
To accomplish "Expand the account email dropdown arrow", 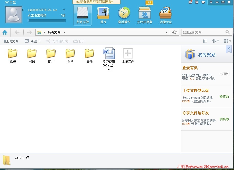I will pos(64,10).
